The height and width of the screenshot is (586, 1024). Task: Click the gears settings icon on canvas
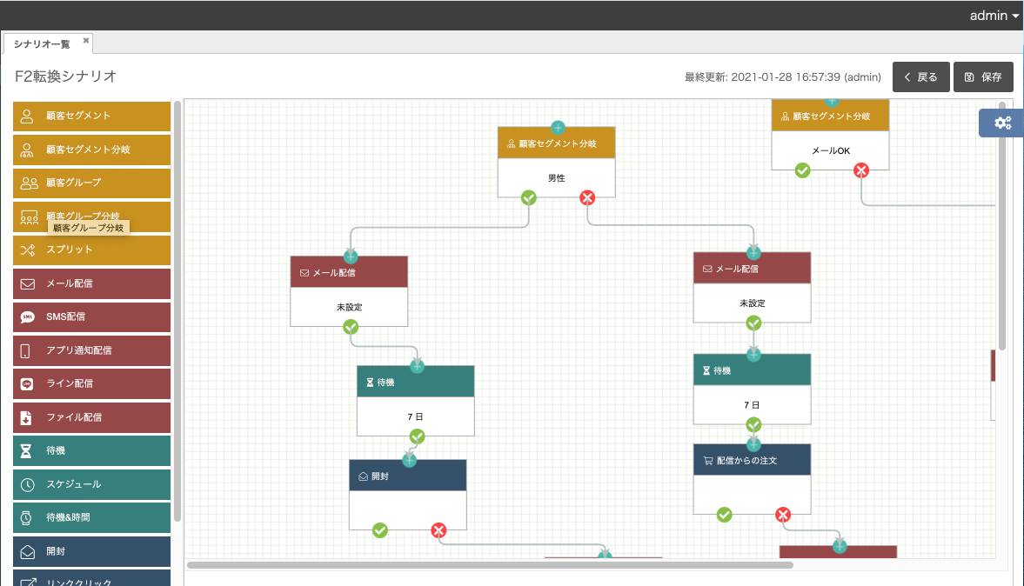click(1002, 123)
